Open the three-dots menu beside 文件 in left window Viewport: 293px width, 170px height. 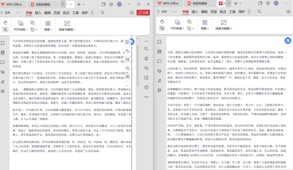18,13
